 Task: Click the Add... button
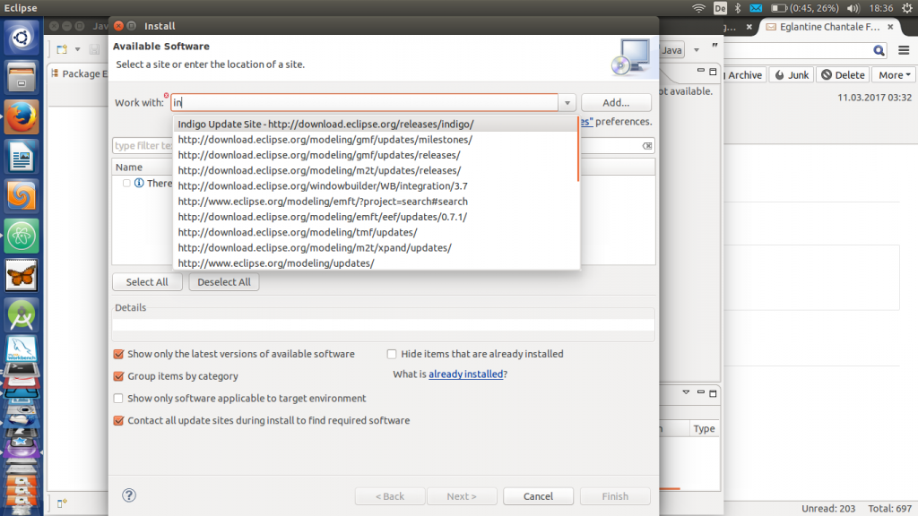(x=616, y=102)
